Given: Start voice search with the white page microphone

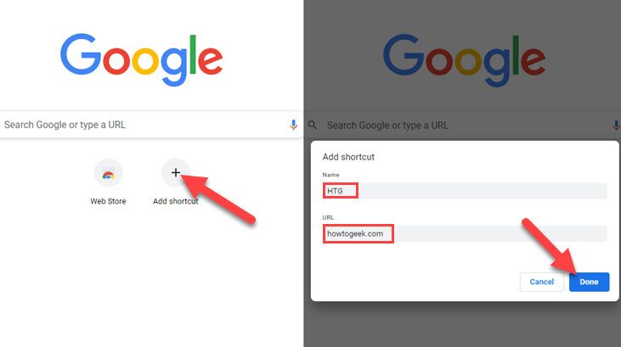Looking at the screenshot, I should tap(293, 125).
